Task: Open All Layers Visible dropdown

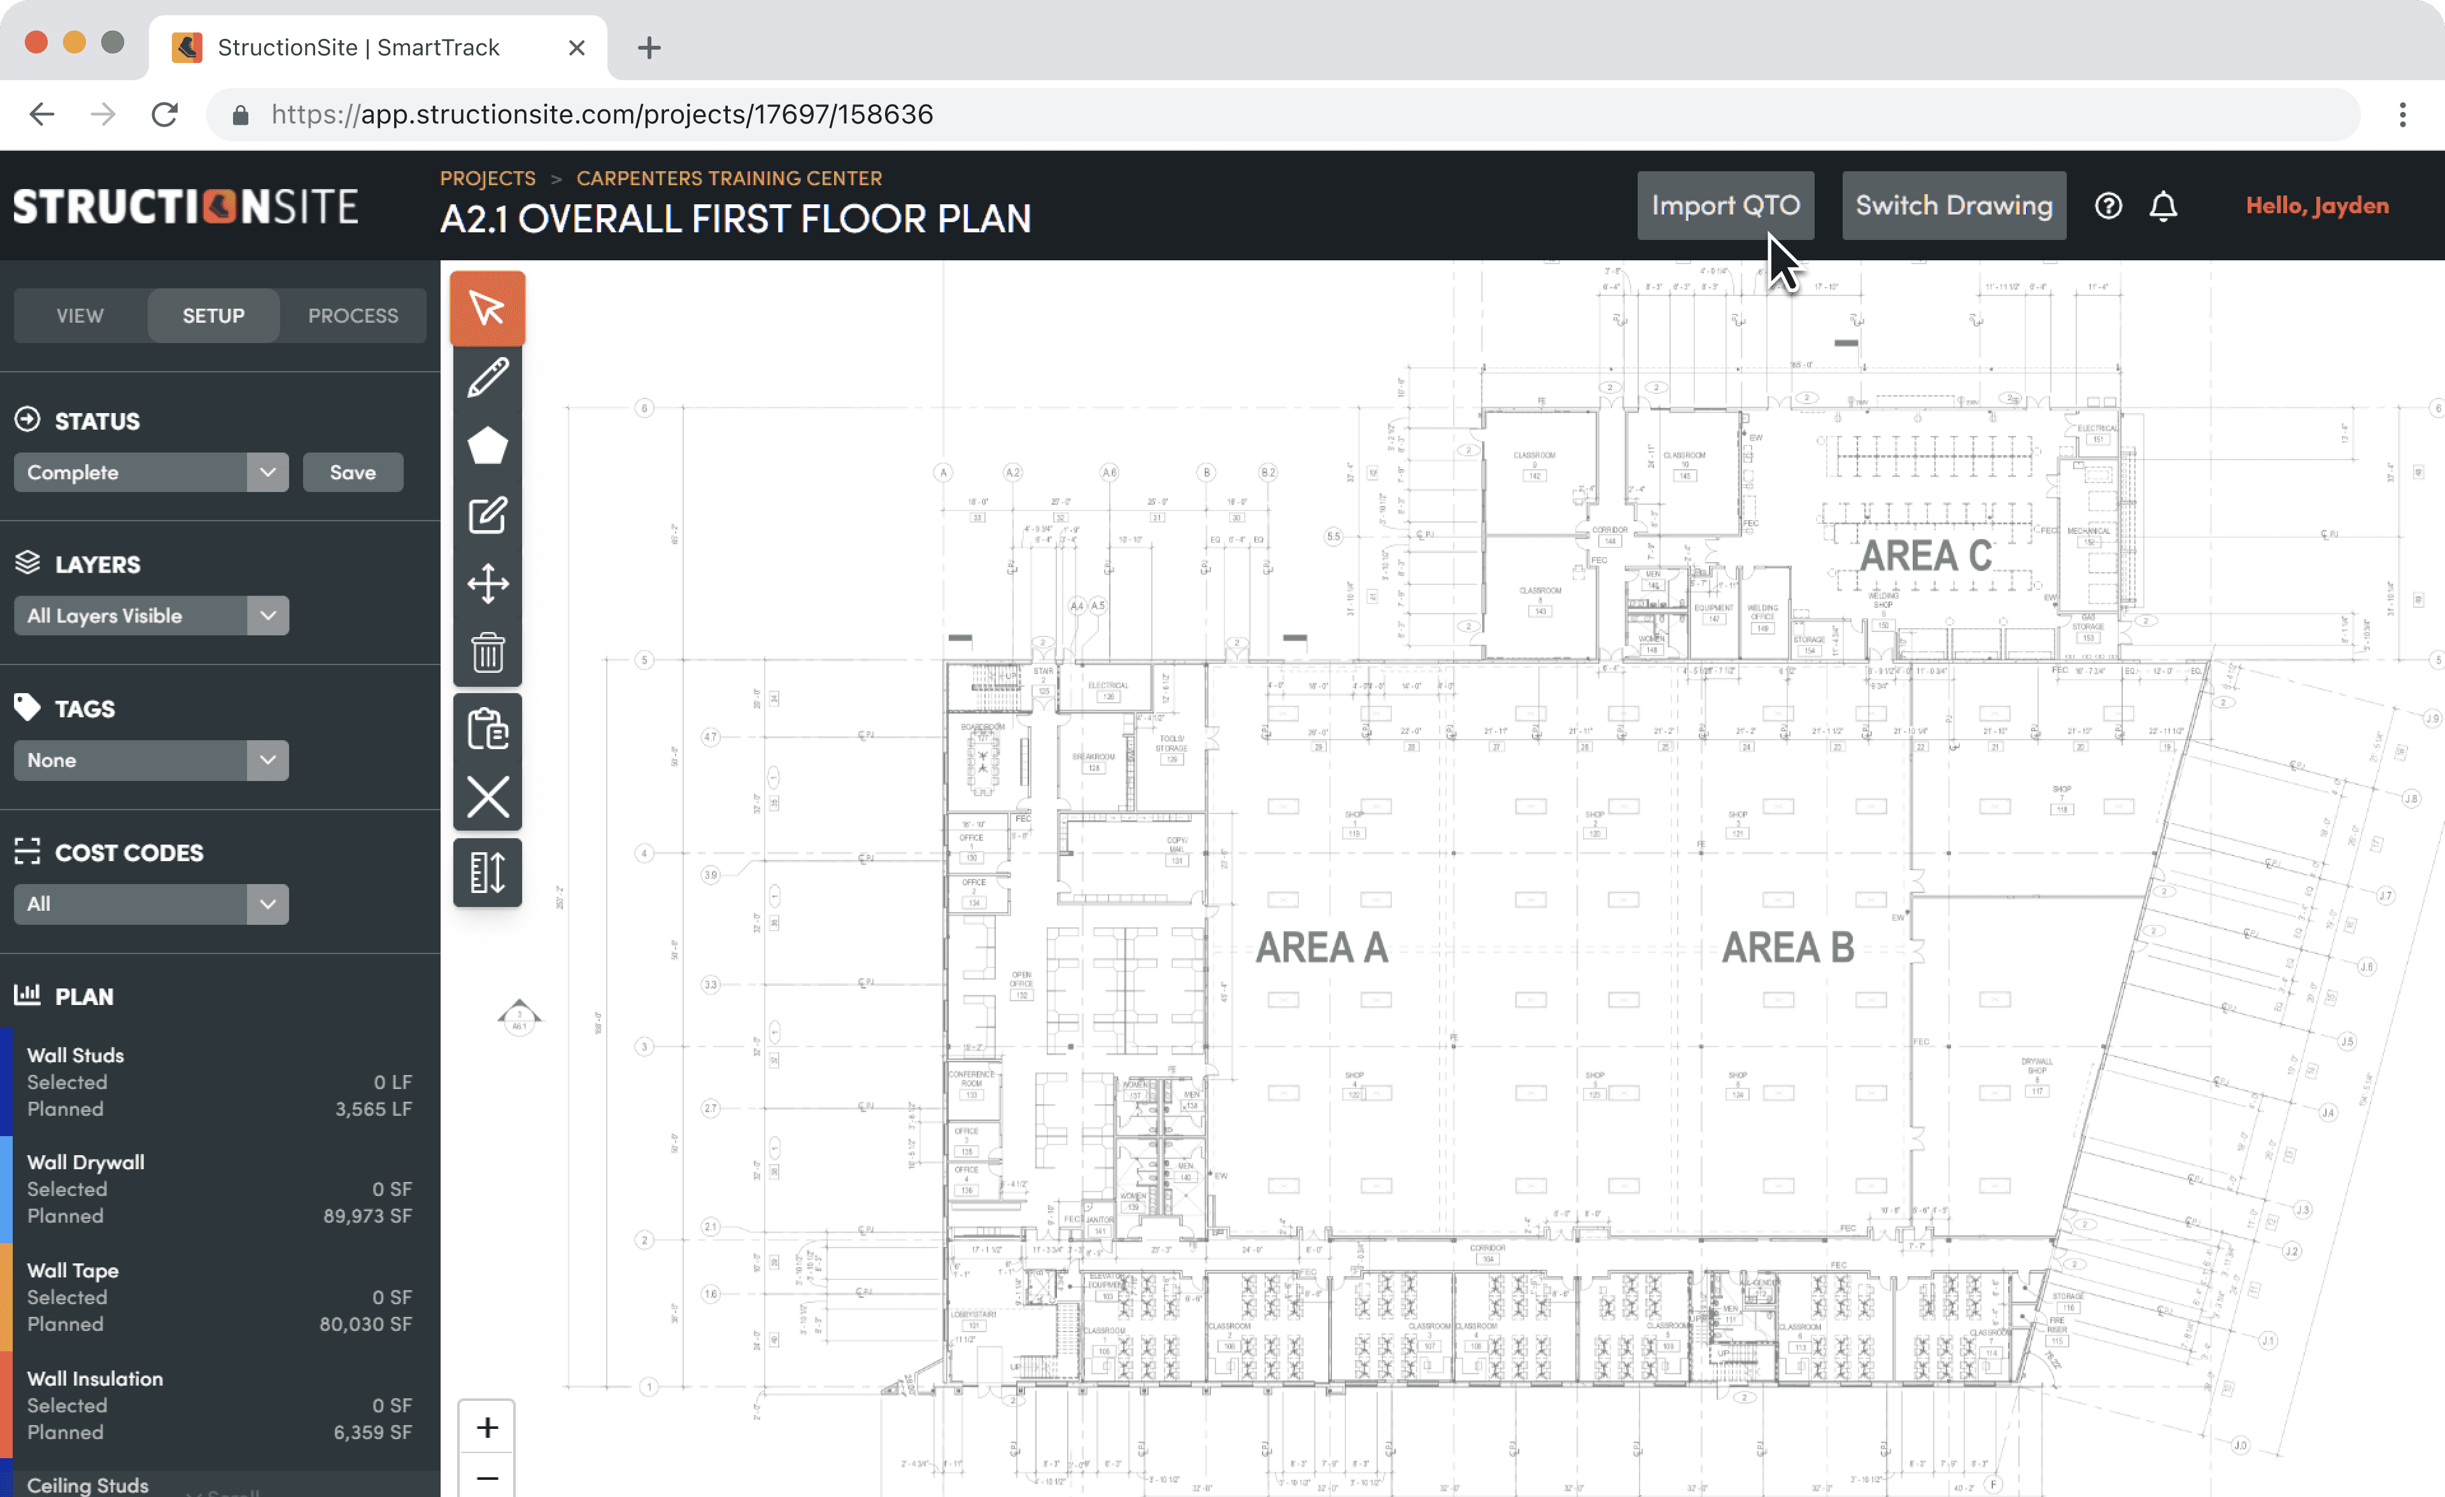Action: click(x=152, y=616)
